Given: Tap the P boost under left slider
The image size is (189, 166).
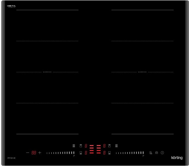Looking at the screenshot, I should point(74,156).
